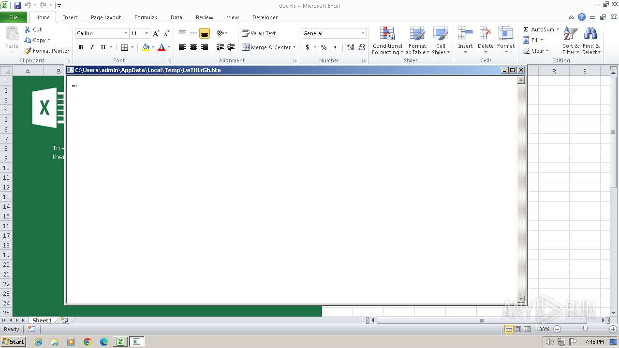Click the Windows Start button

[x=13, y=342]
